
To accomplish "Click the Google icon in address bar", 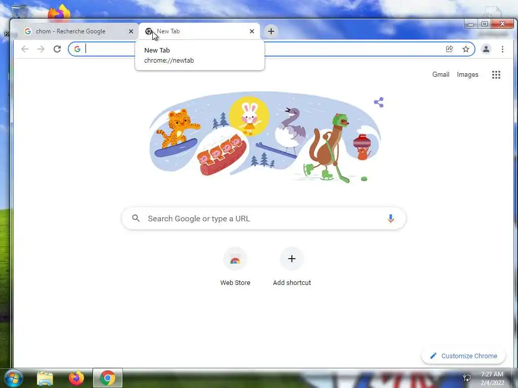I will tap(77, 49).
